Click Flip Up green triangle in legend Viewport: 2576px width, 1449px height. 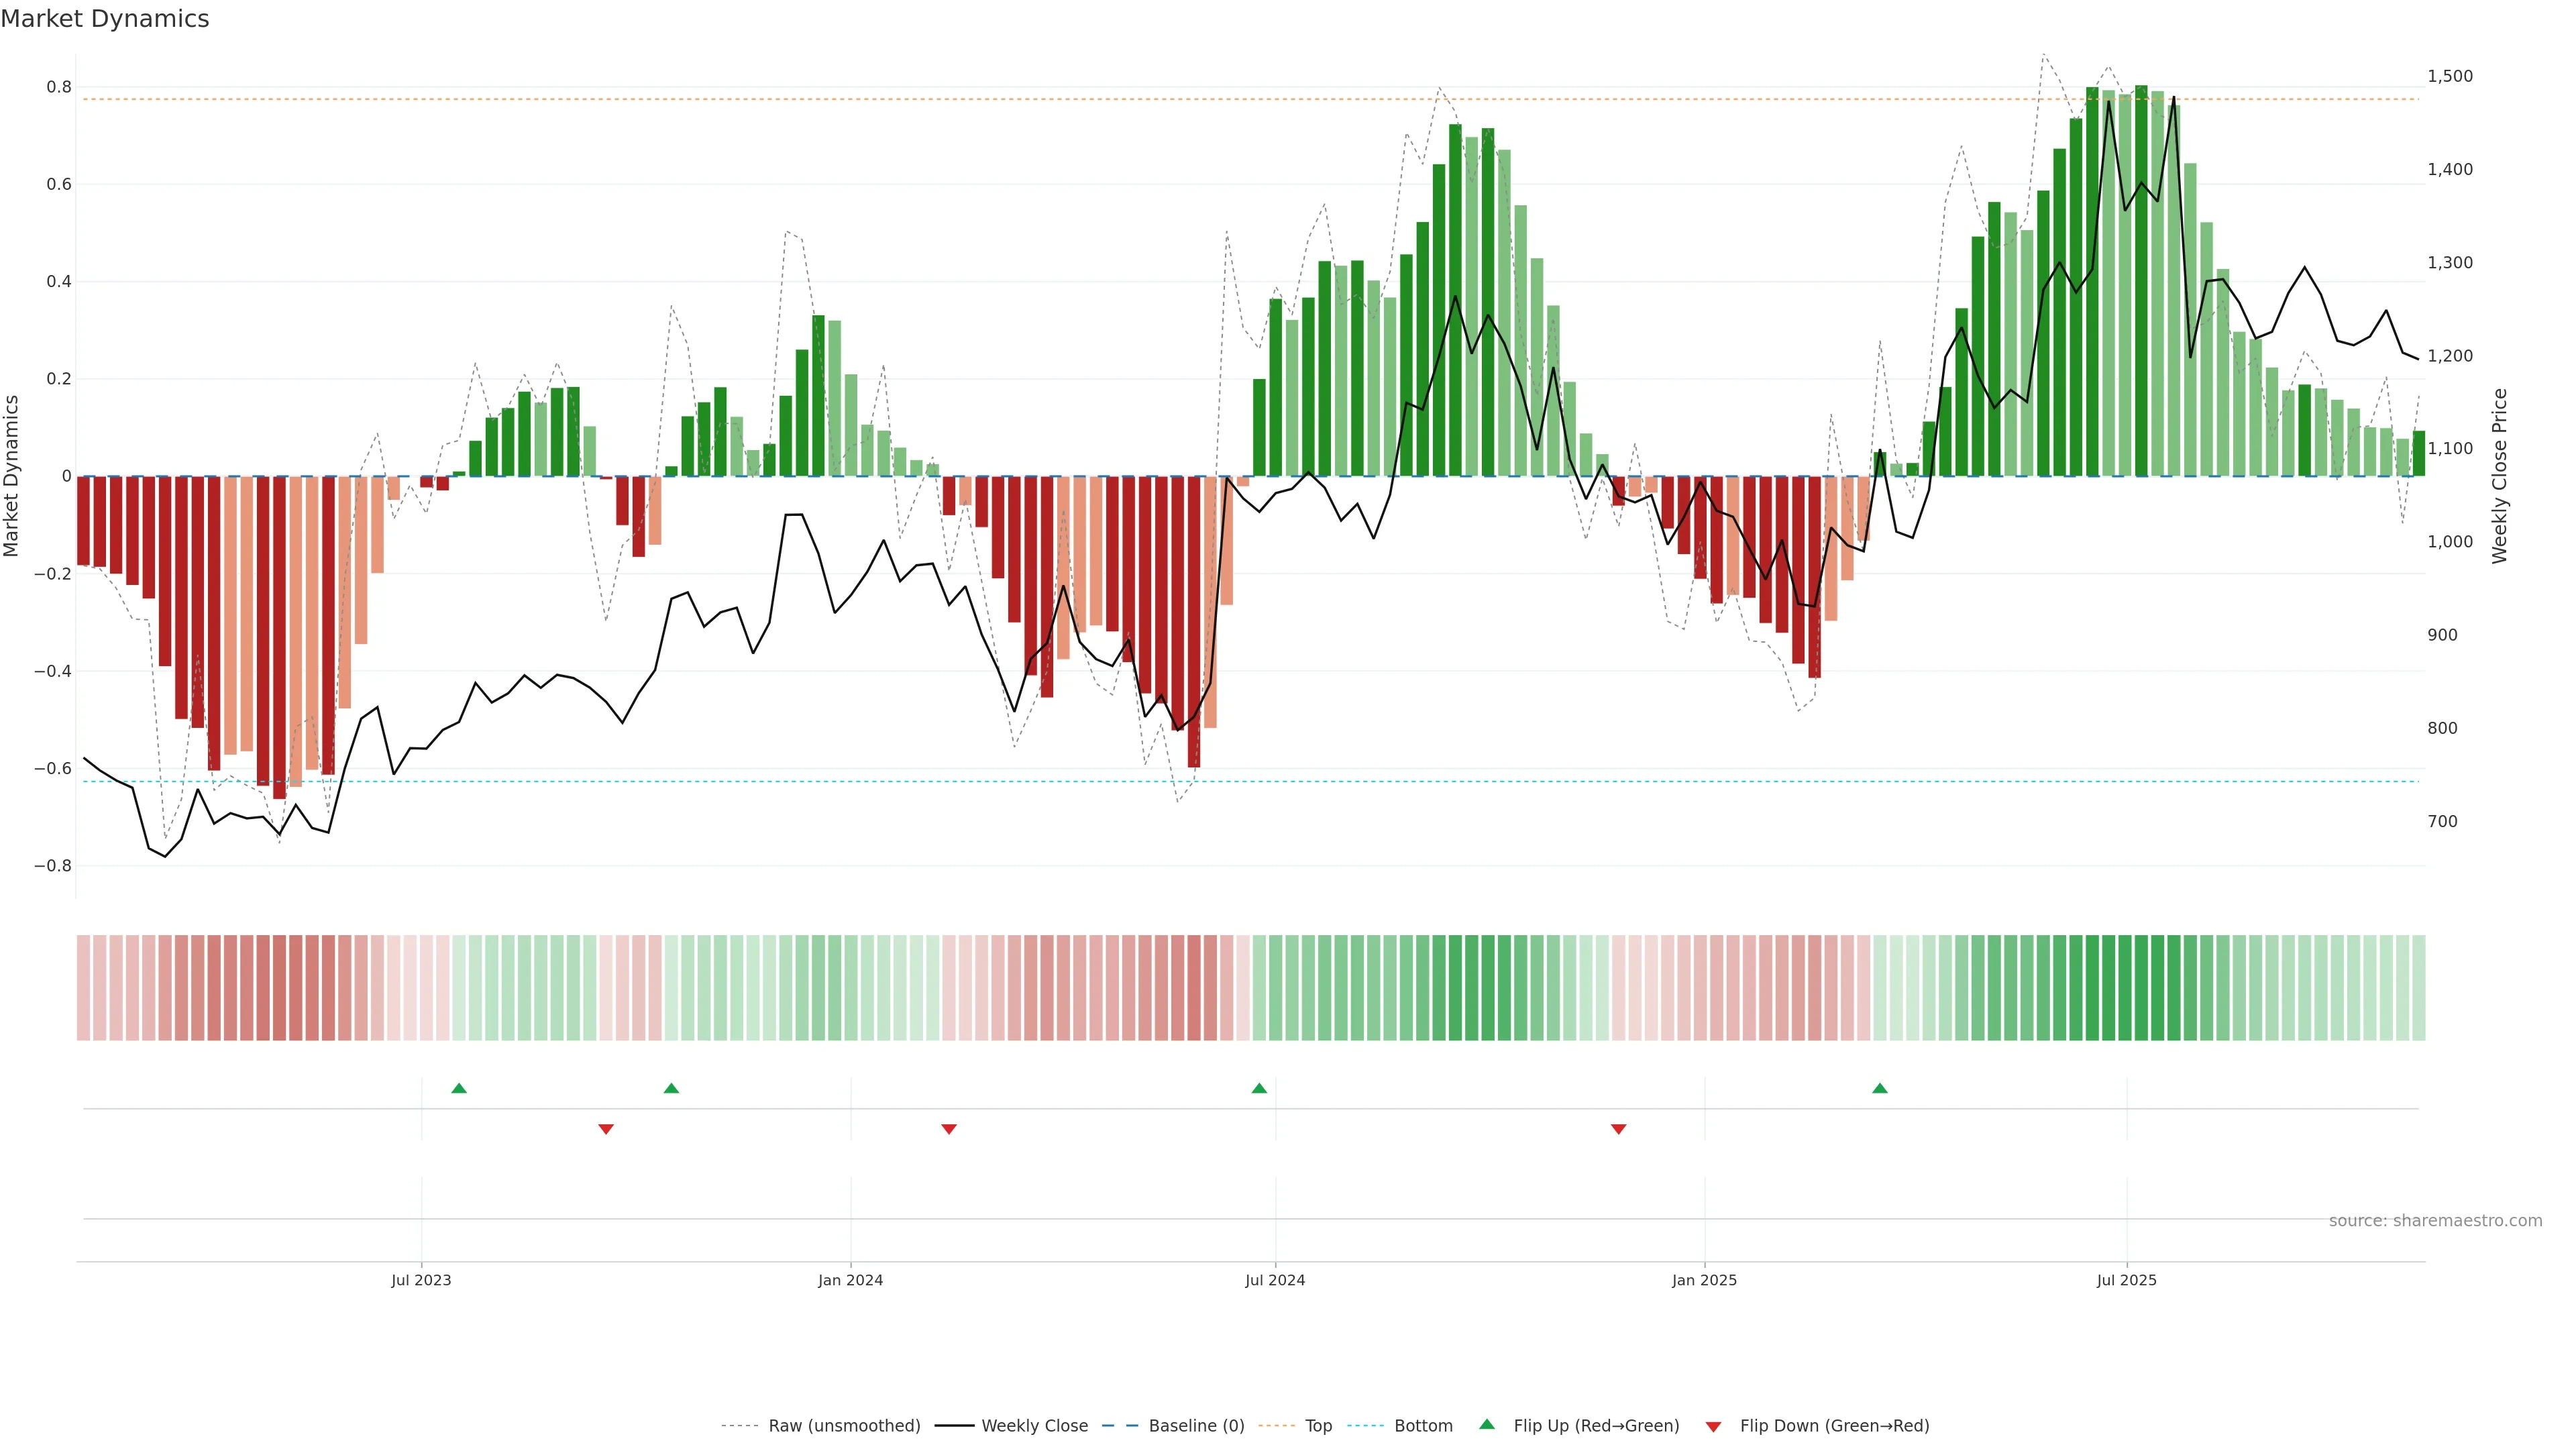tap(1487, 1424)
